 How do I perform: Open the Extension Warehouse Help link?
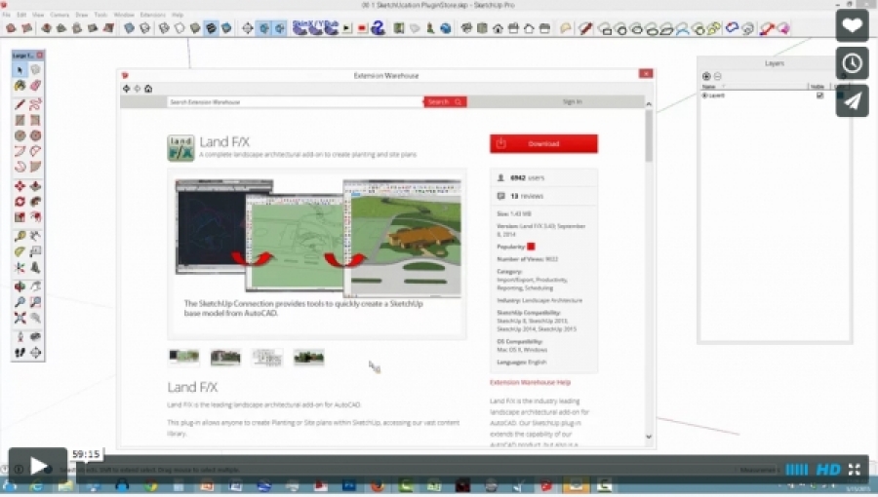click(531, 382)
